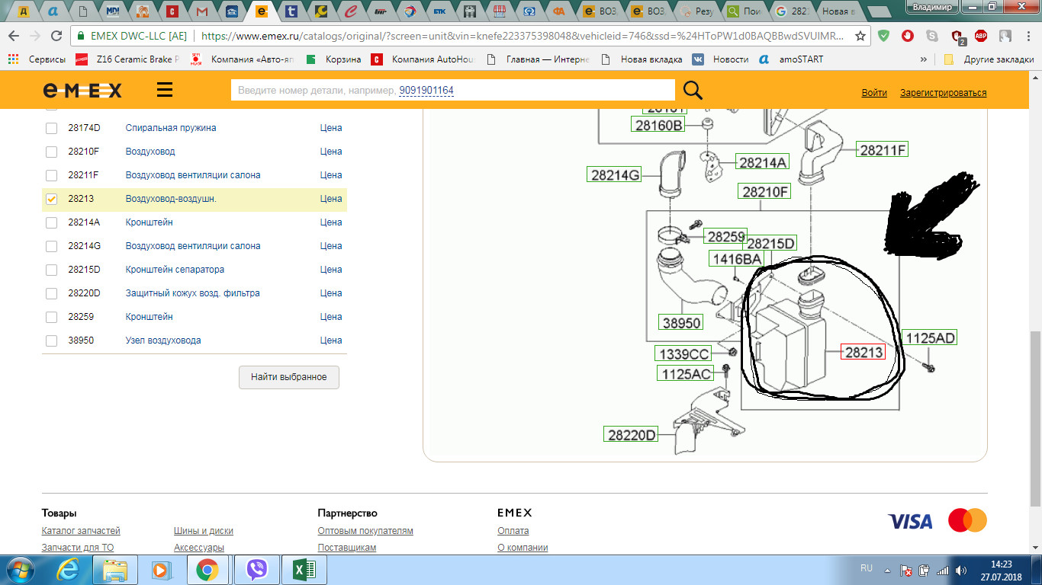
Task: Uncheck the 28213 part checkbox
Action: click(x=51, y=199)
